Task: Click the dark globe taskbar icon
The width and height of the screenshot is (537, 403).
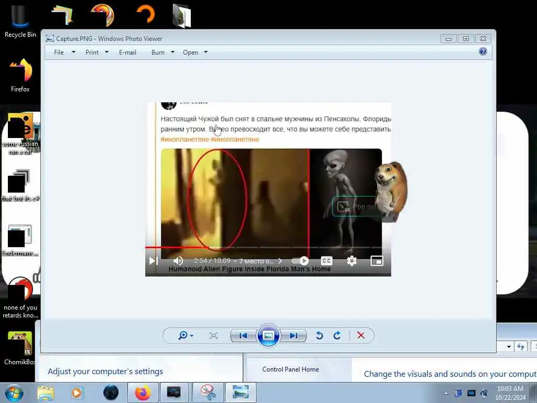Action: click(111, 393)
